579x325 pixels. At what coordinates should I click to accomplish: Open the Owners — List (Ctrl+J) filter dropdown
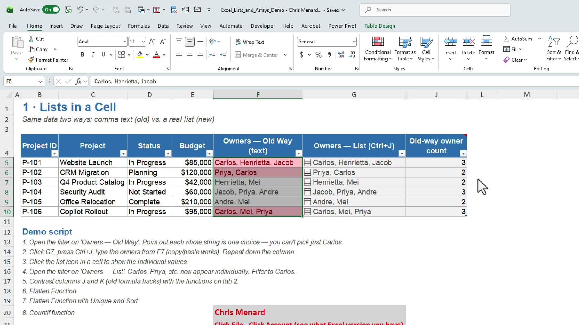click(402, 153)
